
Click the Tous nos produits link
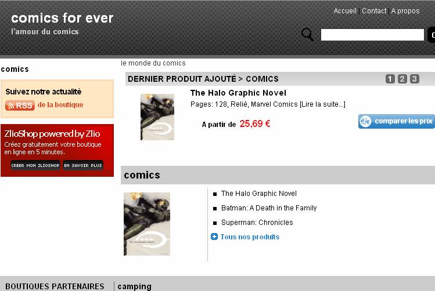[x=250, y=237]
